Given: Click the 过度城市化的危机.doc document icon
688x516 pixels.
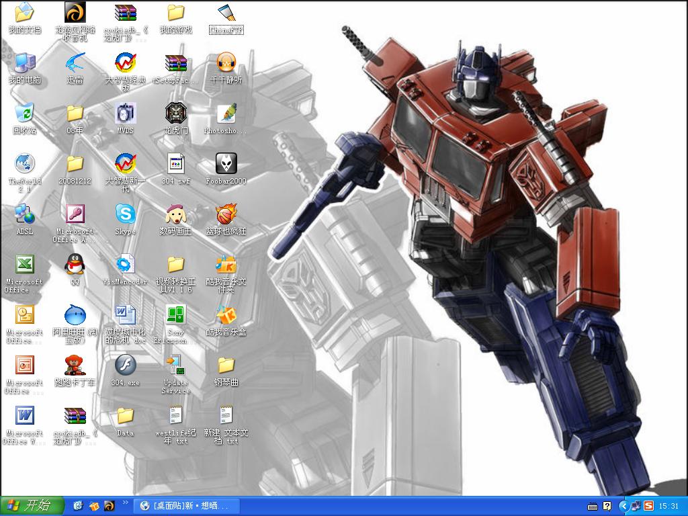Looking at the screenshot, I should [x=126, y=316].
